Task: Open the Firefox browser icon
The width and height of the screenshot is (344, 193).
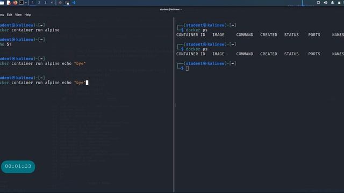Action: point(15,3)
